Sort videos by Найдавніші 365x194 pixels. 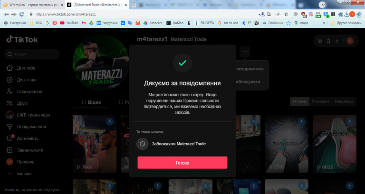point(344,102)
